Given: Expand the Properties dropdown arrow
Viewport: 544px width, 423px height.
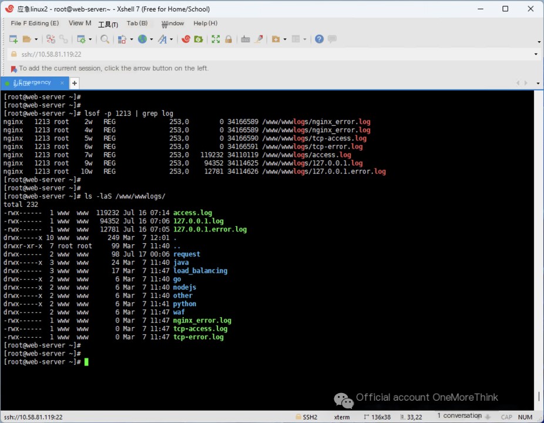Looking at the screenshot, I should (x=90, y=39).
